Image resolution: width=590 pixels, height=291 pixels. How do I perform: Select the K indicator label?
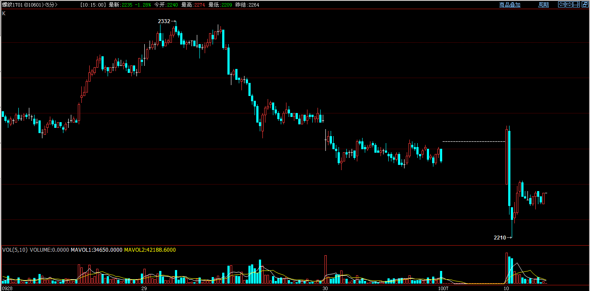(4, 14)
